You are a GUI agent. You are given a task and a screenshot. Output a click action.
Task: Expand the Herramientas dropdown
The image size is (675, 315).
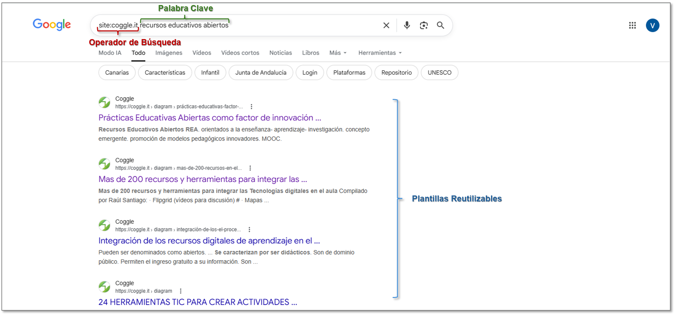pyautogui.click(x=380, y=53)
